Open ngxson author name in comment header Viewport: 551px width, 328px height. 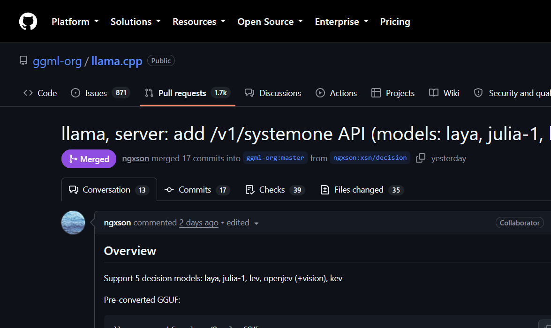(x=117, y=223)
